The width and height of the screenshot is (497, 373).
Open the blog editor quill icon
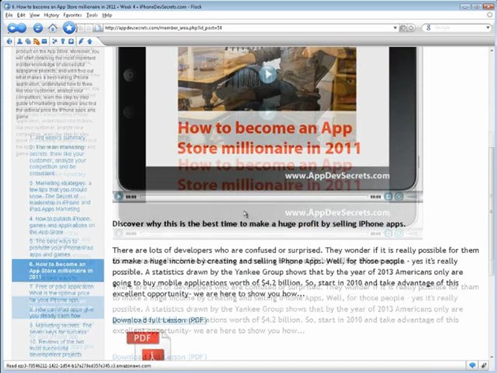click(x=81, y=41)
